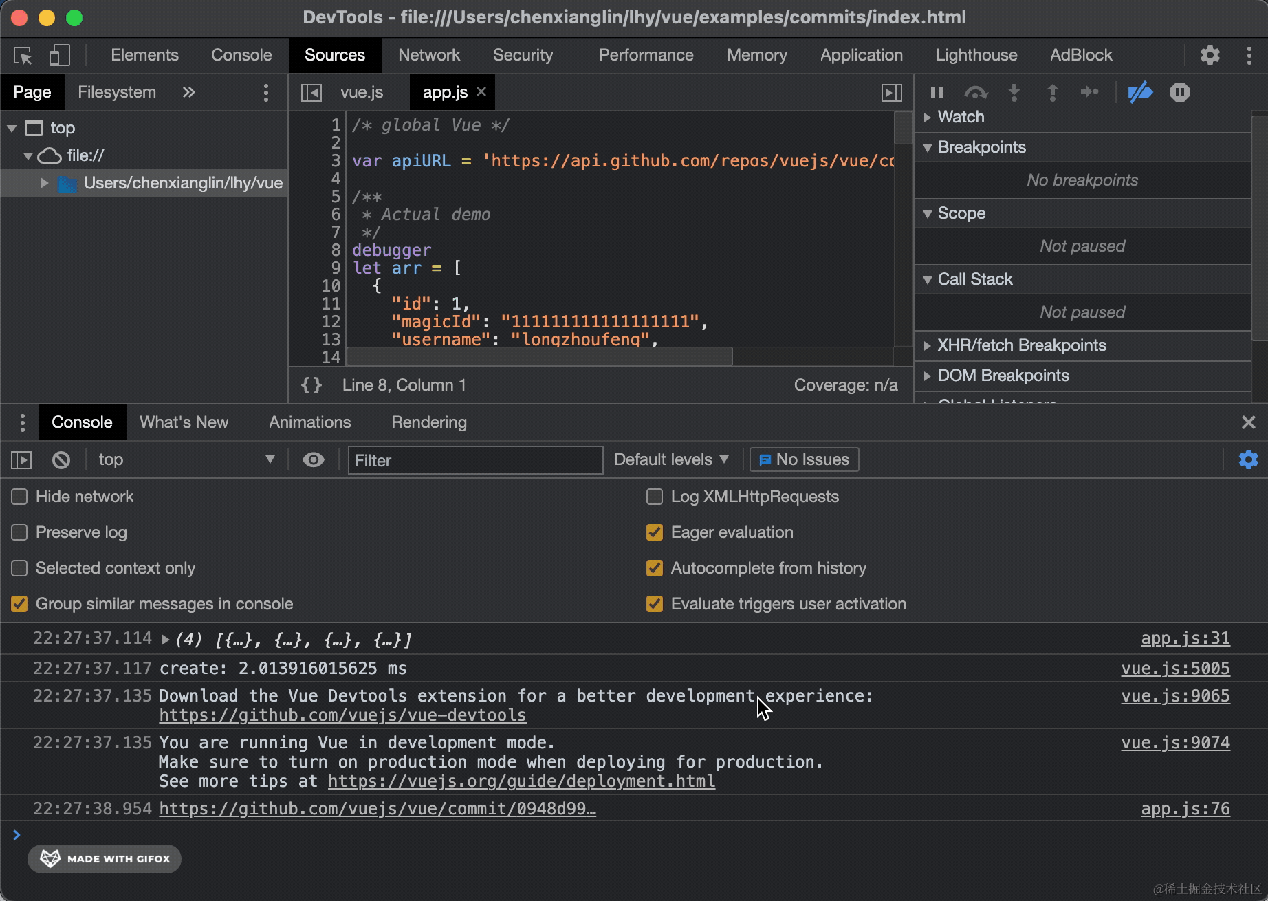Open console settings blue gear icon
Image resolution: width=1268 pixels, height=901 pixels.
1248,459
